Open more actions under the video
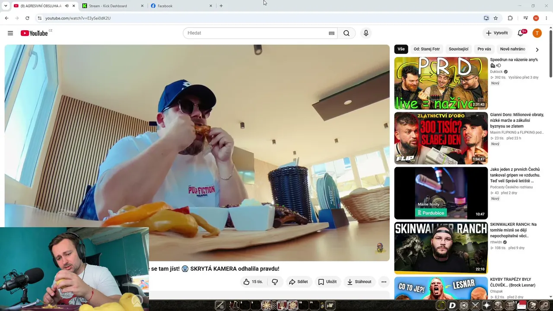Image resolution: width=553 pixels, height=311 pixels. click(384, 282)
